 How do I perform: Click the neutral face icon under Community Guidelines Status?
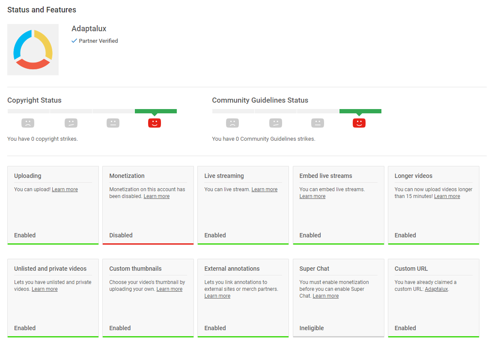click(x=318, y=123)
